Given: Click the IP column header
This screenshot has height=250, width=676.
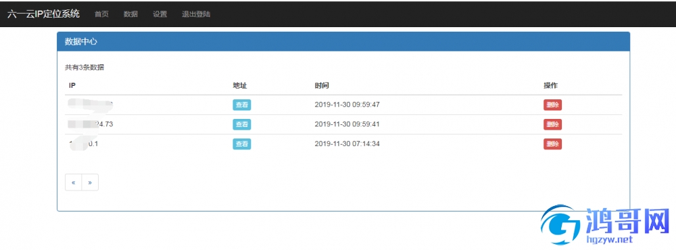Looking at the screenshot, I should point(72,86).
